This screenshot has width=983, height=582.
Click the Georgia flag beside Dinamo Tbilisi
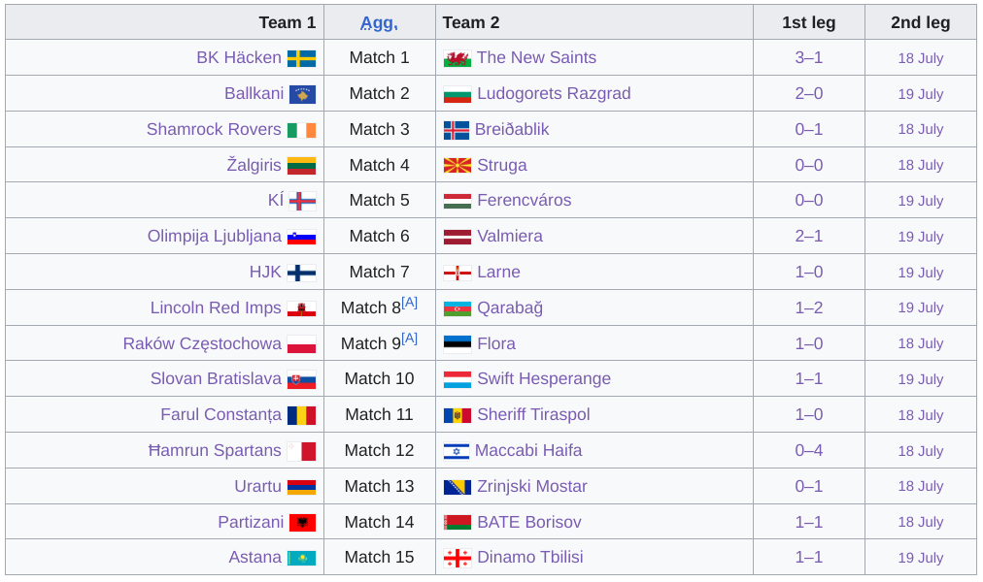(458, 558)
